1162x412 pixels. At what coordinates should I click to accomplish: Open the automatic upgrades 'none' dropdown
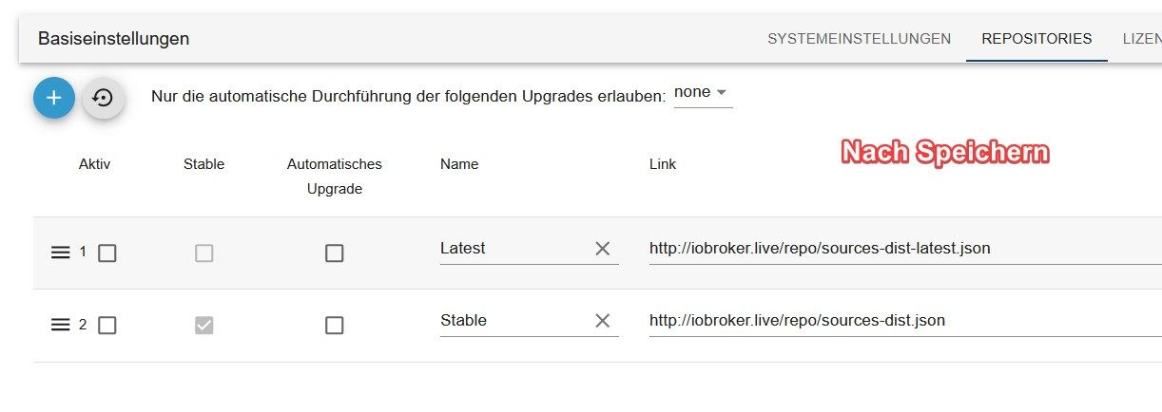pos(702,93)
